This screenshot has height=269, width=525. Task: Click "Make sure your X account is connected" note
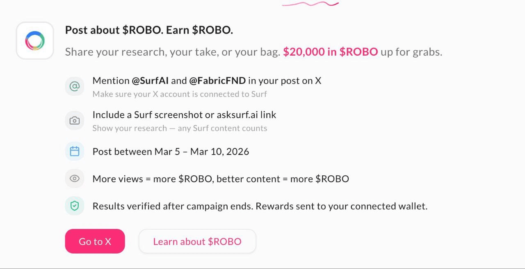180,94
